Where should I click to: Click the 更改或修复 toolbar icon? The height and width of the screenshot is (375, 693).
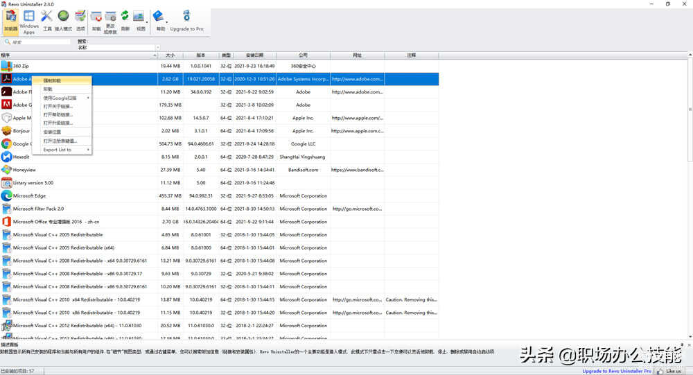click(110, 21)
